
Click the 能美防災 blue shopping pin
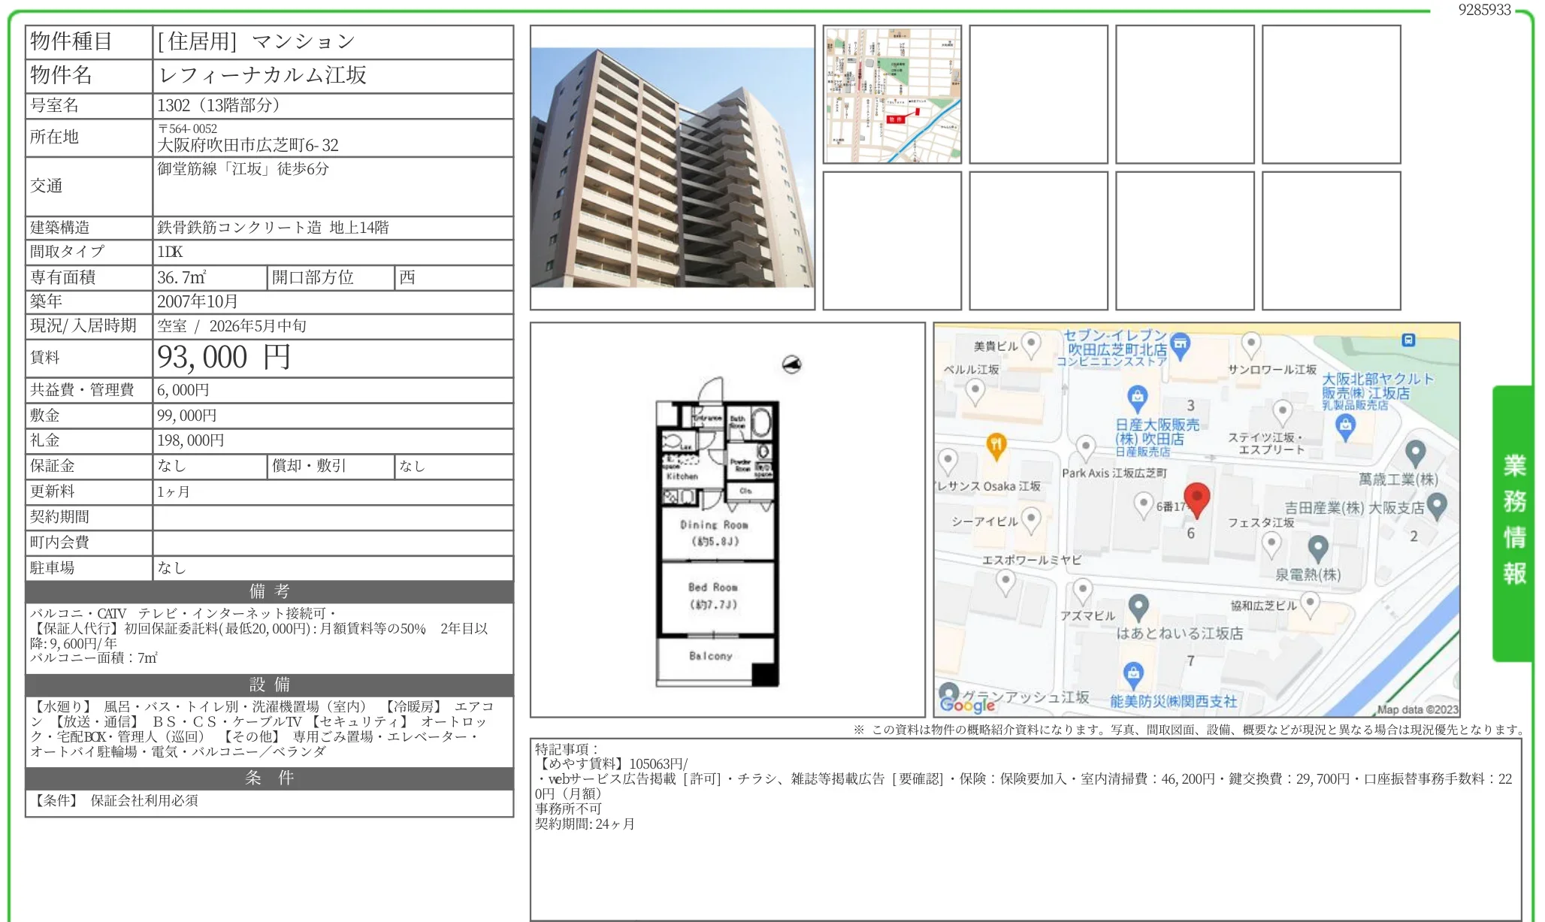[1133, 673]
